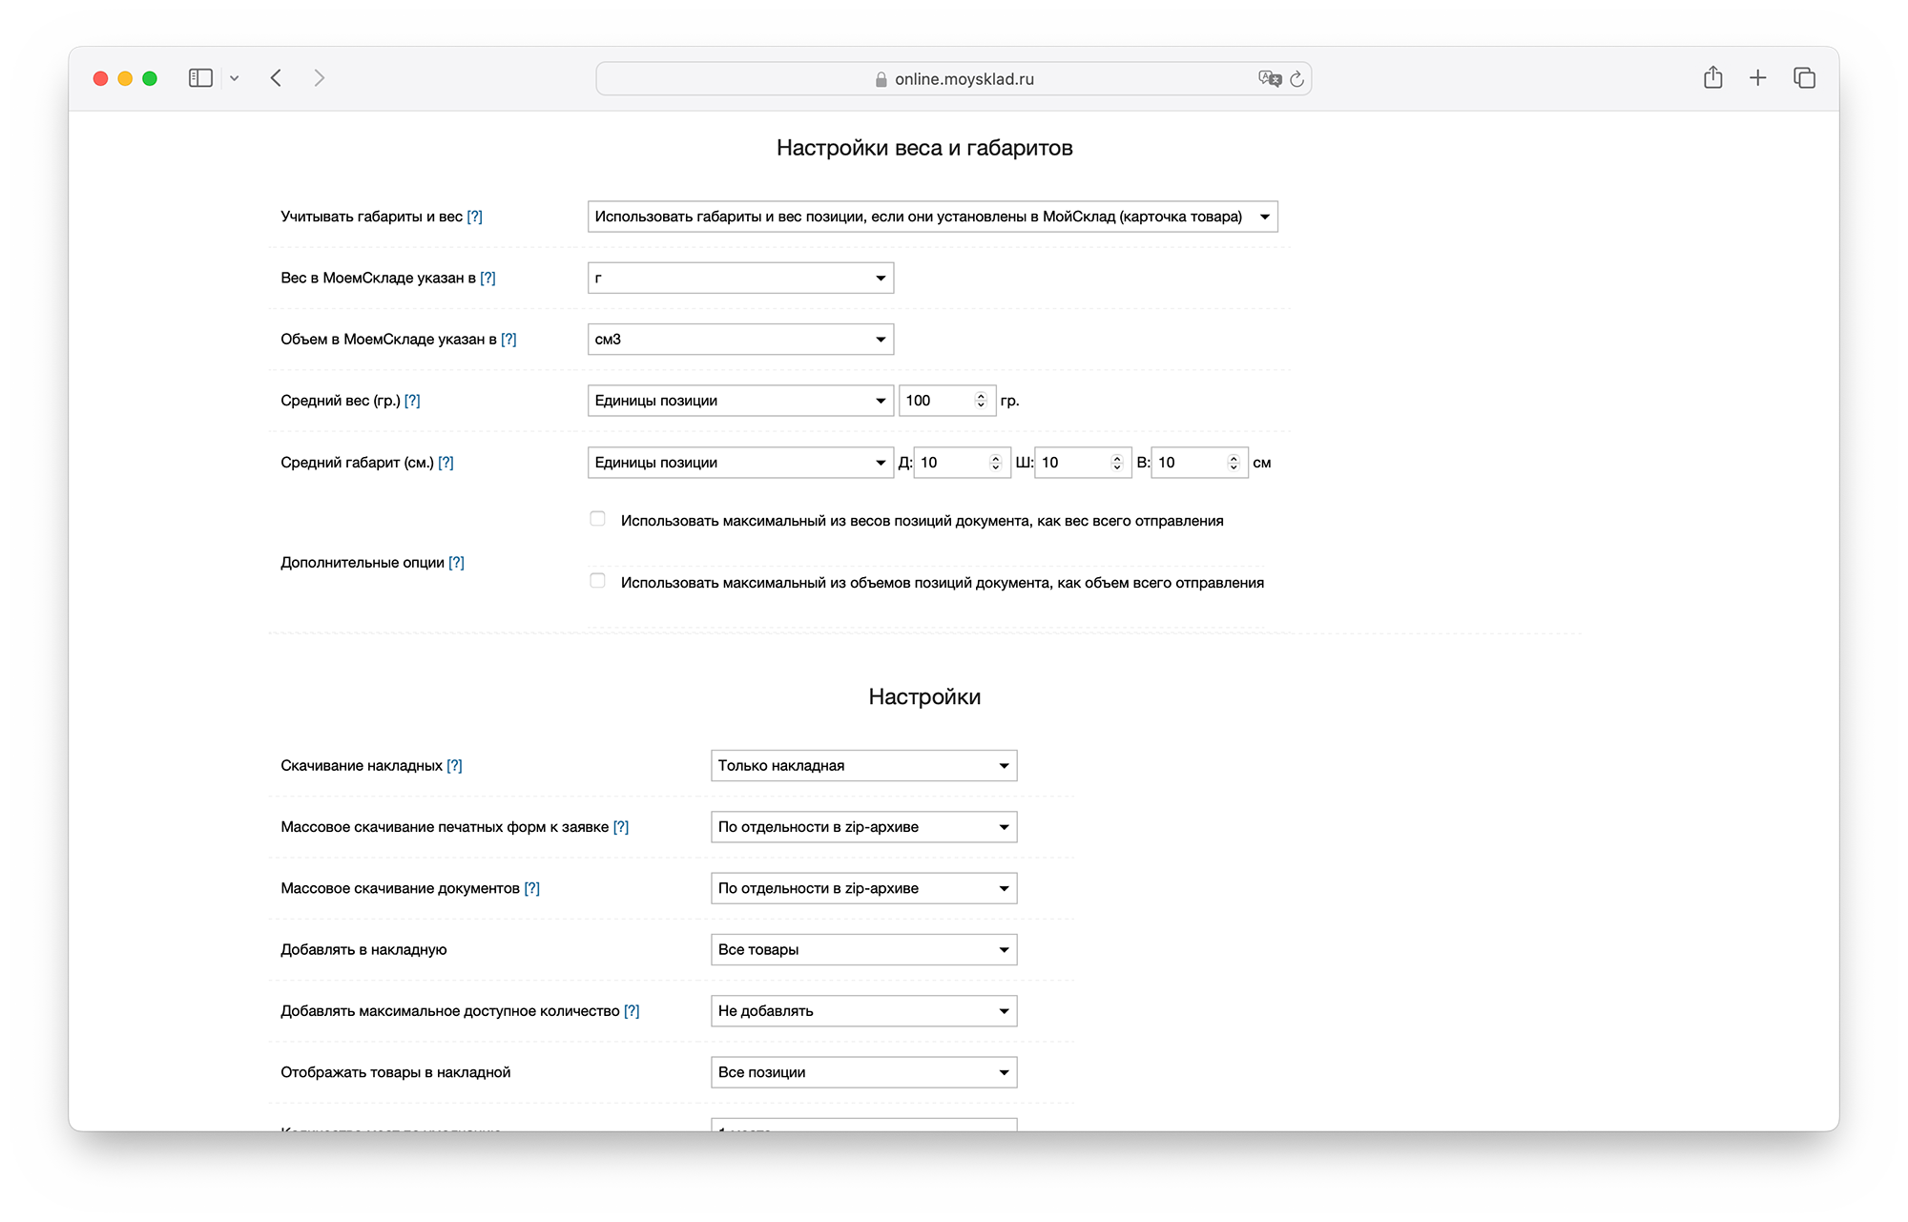The width and height of the screenshot is (1908, 1222).
Task: Go back with the browser back arrow
Action: click(277, 78)
